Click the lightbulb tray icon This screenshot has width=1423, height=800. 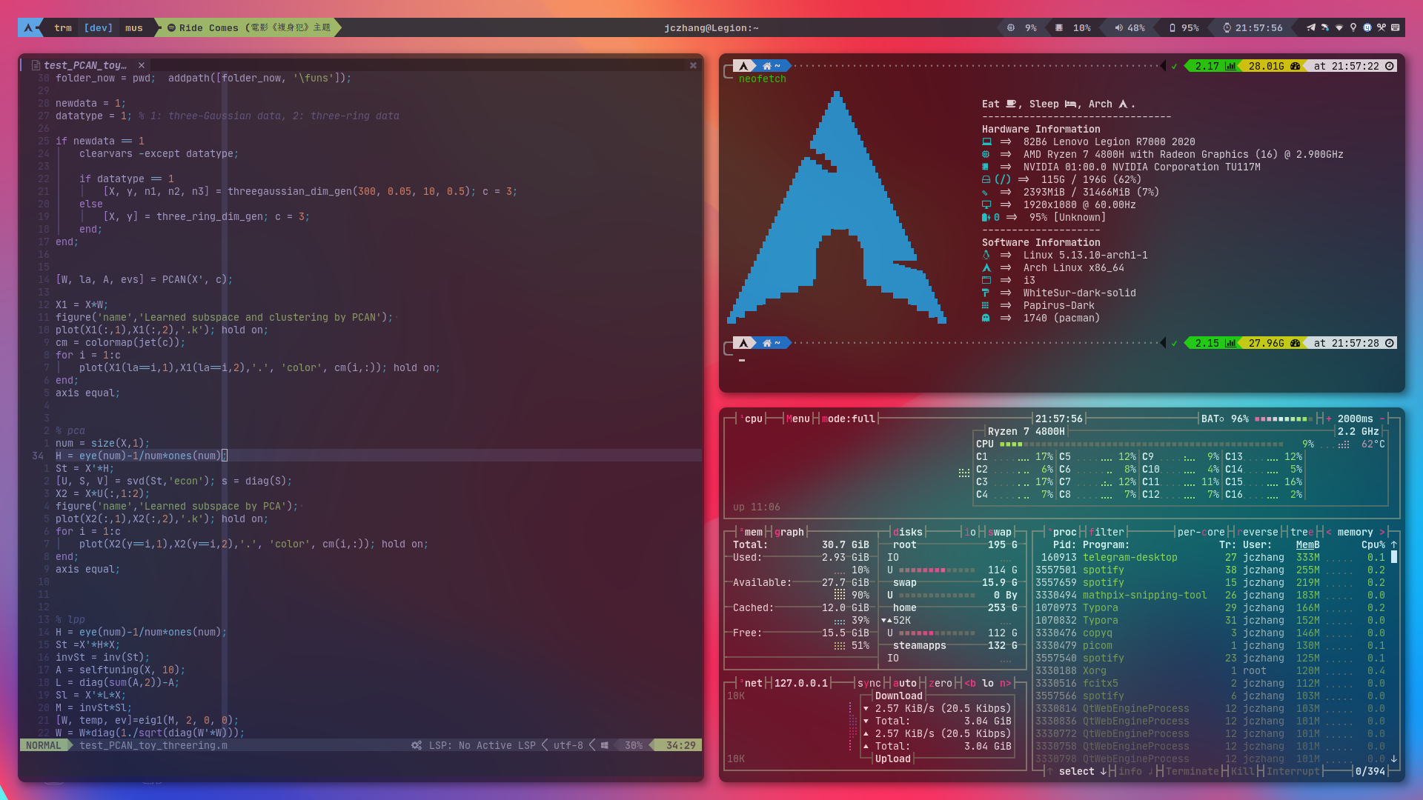(1353, 27)
